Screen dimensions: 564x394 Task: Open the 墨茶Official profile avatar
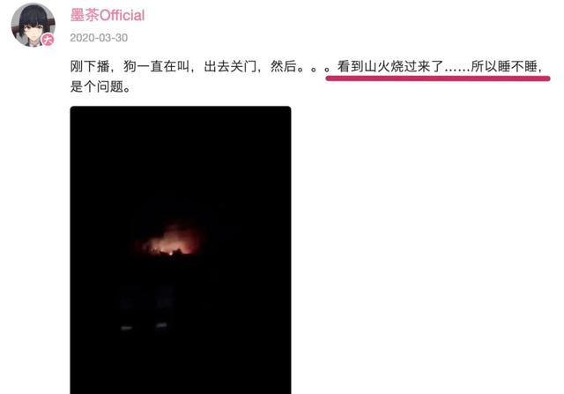pos(33,25)
